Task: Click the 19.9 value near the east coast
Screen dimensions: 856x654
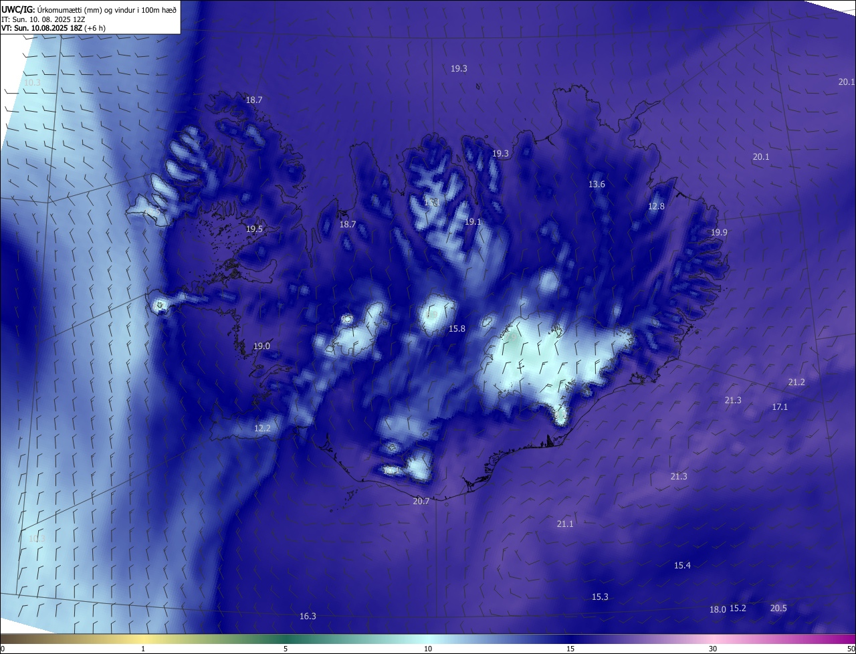Action: coord(719,233)
